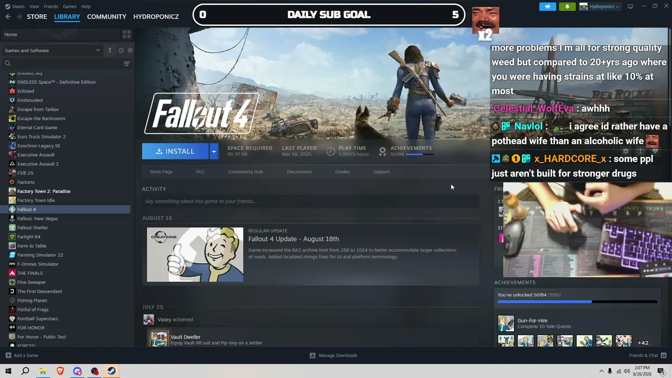
Task: Switch to Big Picture mode icon
Action: click(631, 7)
